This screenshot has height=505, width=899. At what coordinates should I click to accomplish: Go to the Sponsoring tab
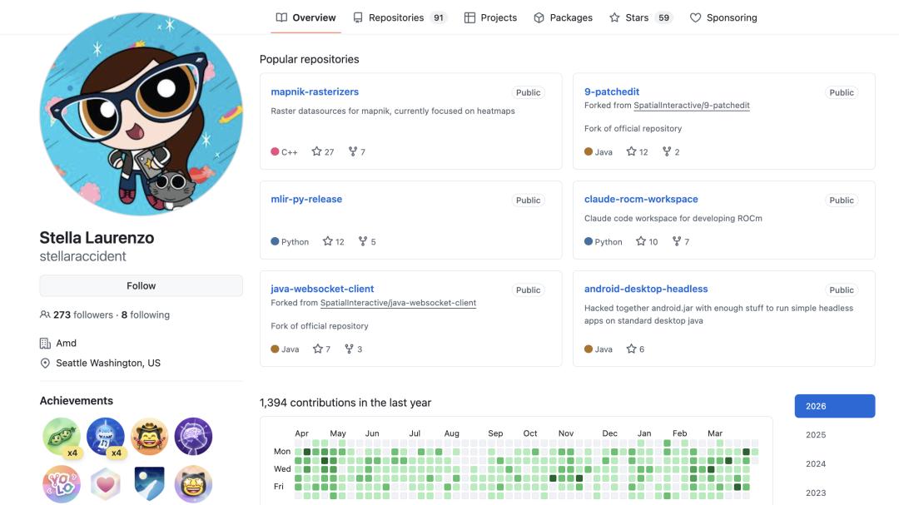pyautogui.click(x=723, y=17)
